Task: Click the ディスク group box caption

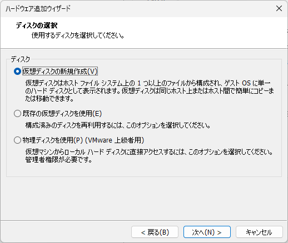Action: [x=21, y=59]
